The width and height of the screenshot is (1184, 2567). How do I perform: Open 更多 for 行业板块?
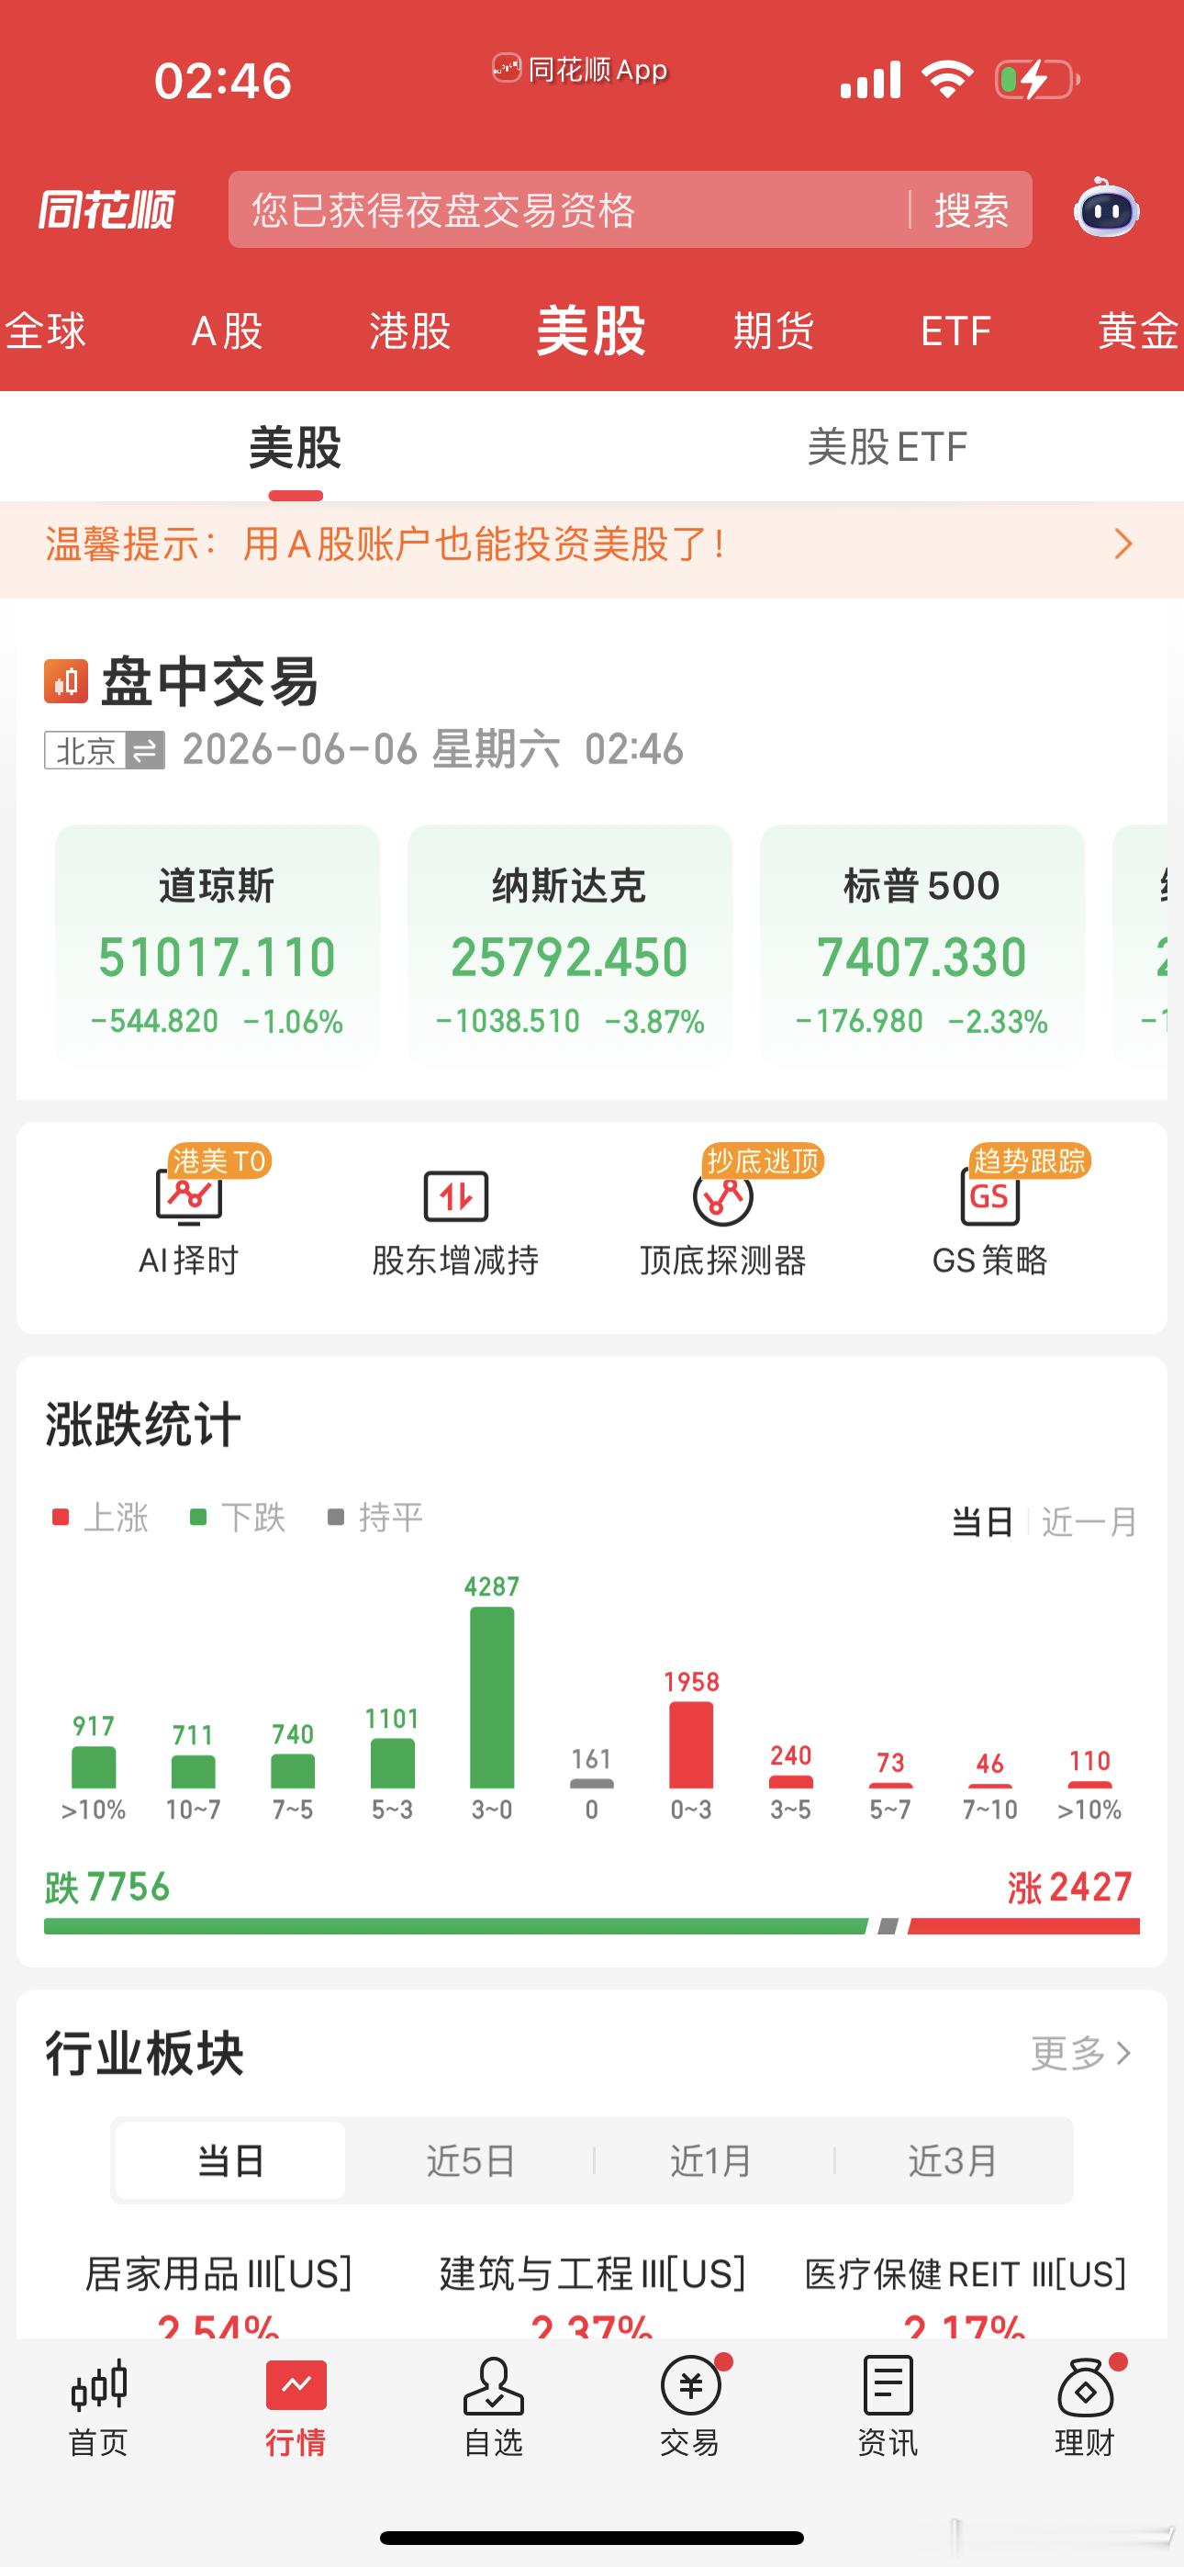tap(1081, 2053)
